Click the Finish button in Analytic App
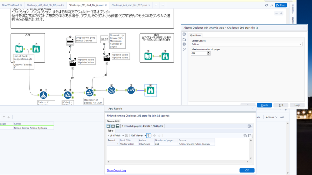The image size is (312, 175). point(264,105)
